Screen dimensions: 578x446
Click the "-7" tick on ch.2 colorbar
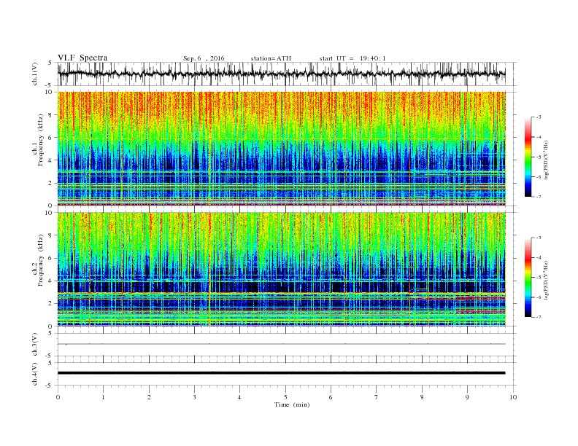pyautogui.click(x=539, y=317)
